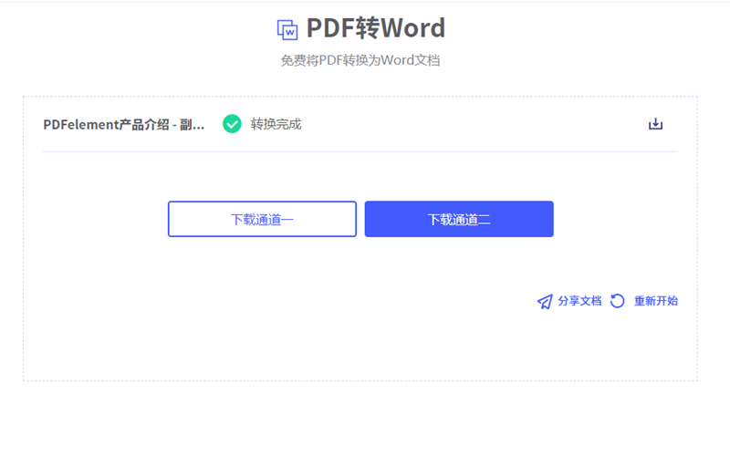730x456 pixels.
Task: Click the PDF转Word page heading
Action: 375,28
